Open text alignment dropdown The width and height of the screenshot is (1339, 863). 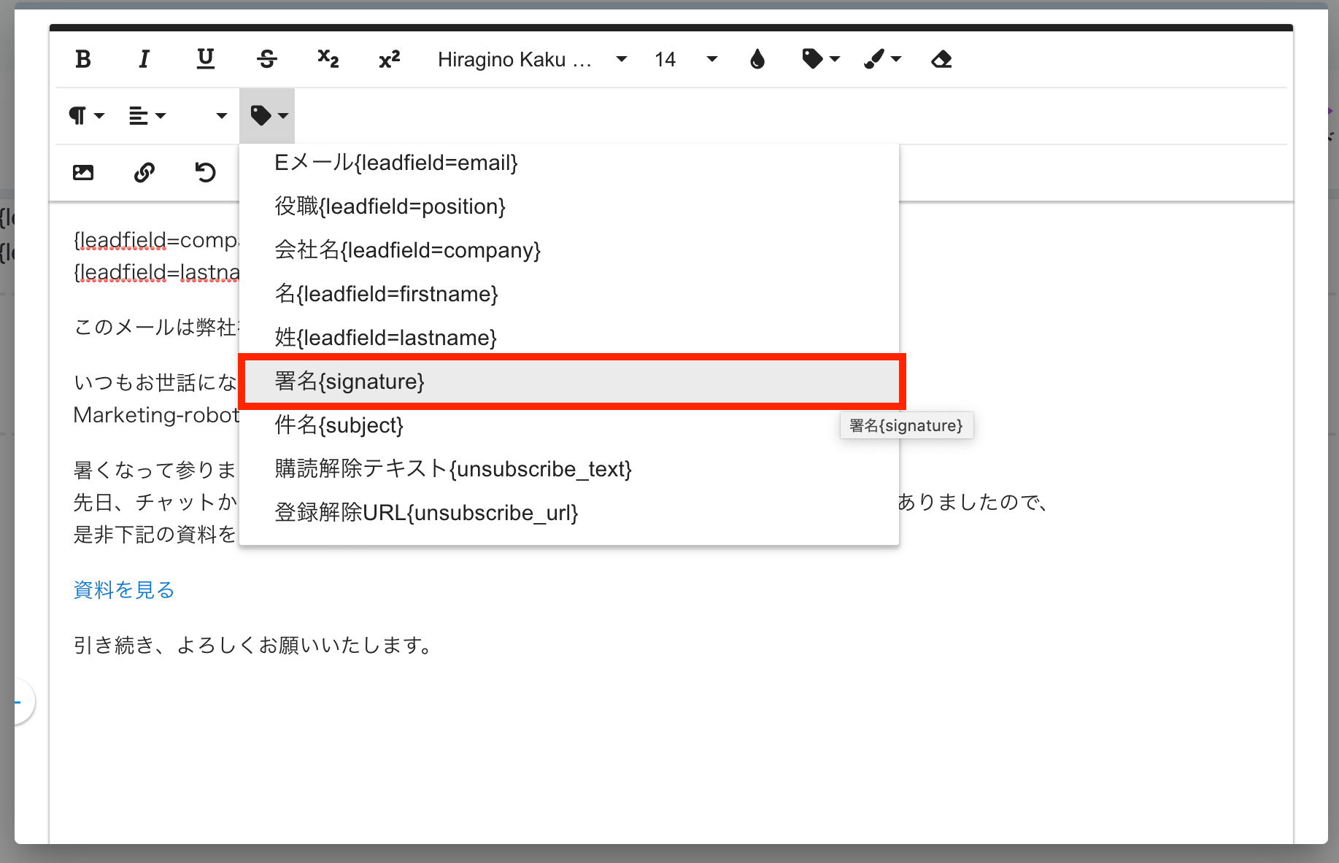click(x=147, y=116)
